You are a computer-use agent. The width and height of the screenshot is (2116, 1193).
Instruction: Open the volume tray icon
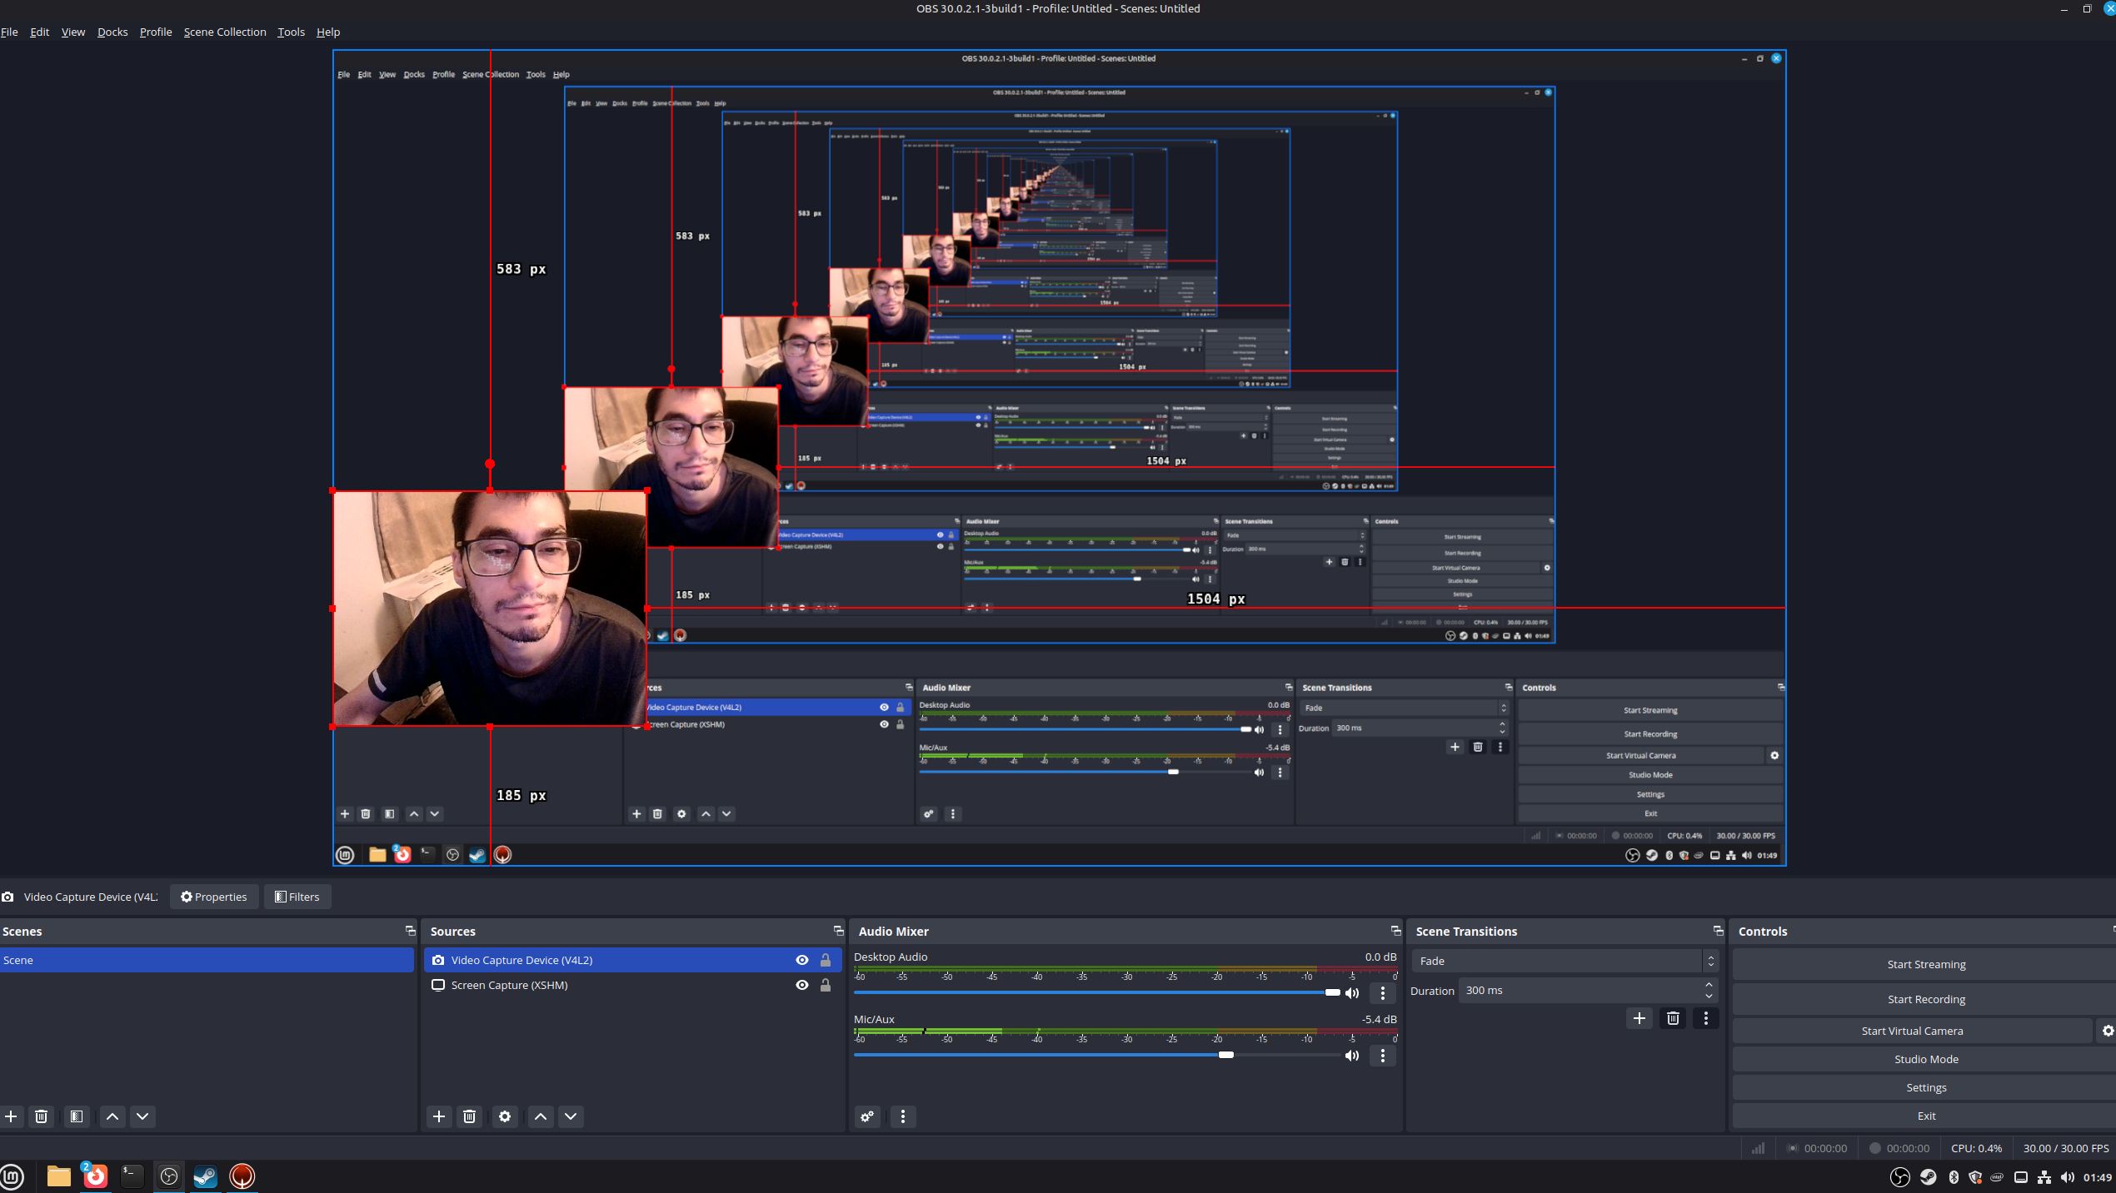tap(2068, 1177)
